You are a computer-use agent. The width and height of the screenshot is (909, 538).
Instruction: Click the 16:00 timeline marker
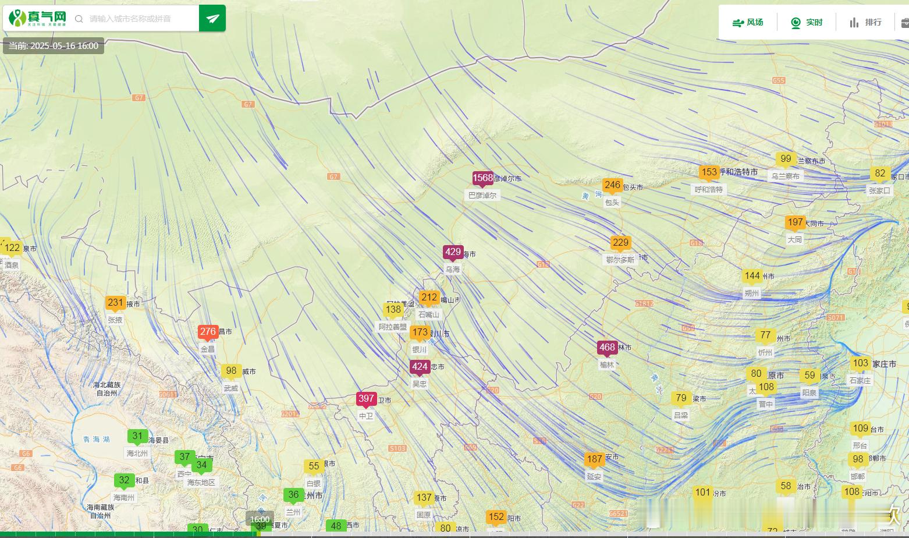[x=260, y=519]
